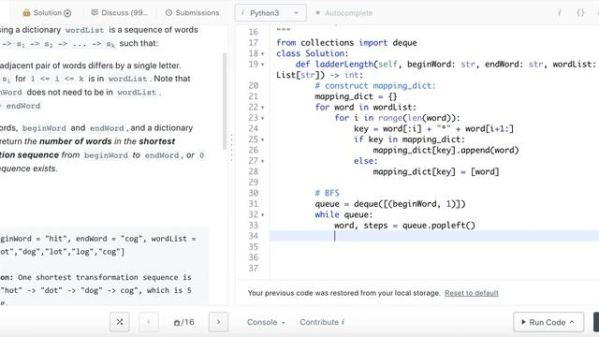This screenshot has height=337, width=599.
Task: Open the Python3 language dropdown
Action: [270, 12]
